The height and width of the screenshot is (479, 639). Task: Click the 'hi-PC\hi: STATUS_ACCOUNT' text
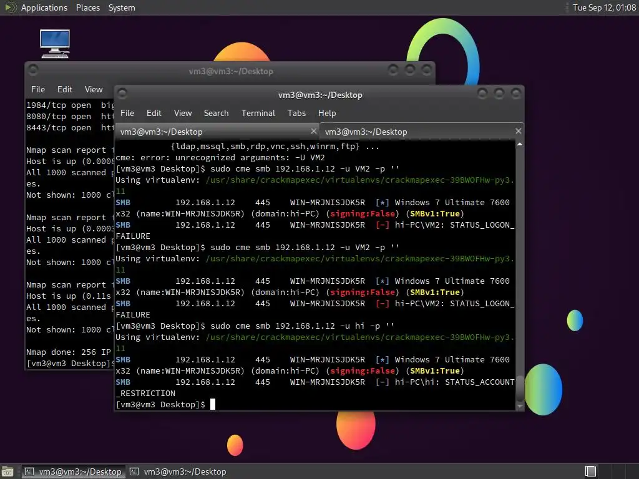[x=454, y=382]
